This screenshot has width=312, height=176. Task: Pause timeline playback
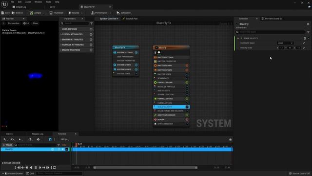(36, 168)
